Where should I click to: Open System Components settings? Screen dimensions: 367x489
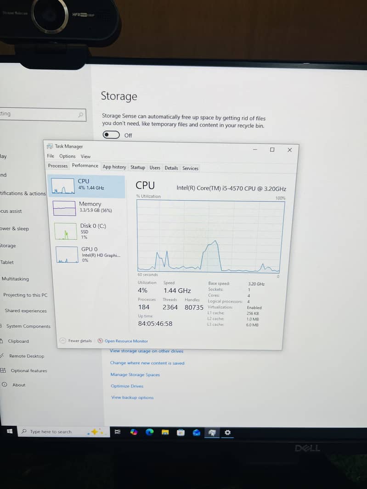click(28, 326)
